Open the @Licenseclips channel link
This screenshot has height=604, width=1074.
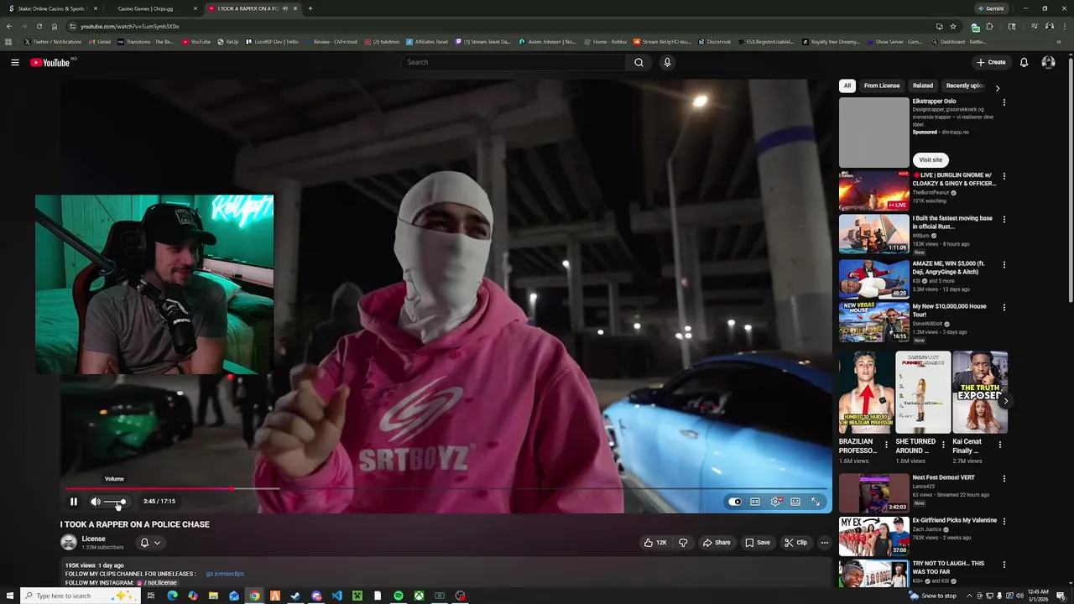(225, 574)
